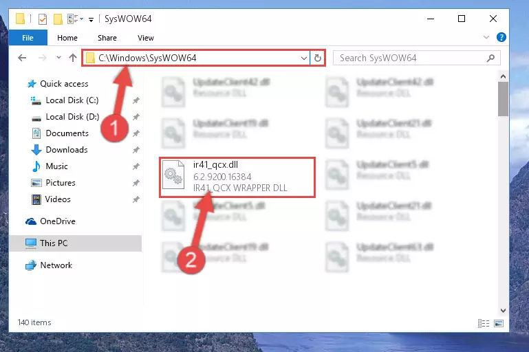Click the vertical scrollbar thumb
529x352 pixels.
click(503, 99)
